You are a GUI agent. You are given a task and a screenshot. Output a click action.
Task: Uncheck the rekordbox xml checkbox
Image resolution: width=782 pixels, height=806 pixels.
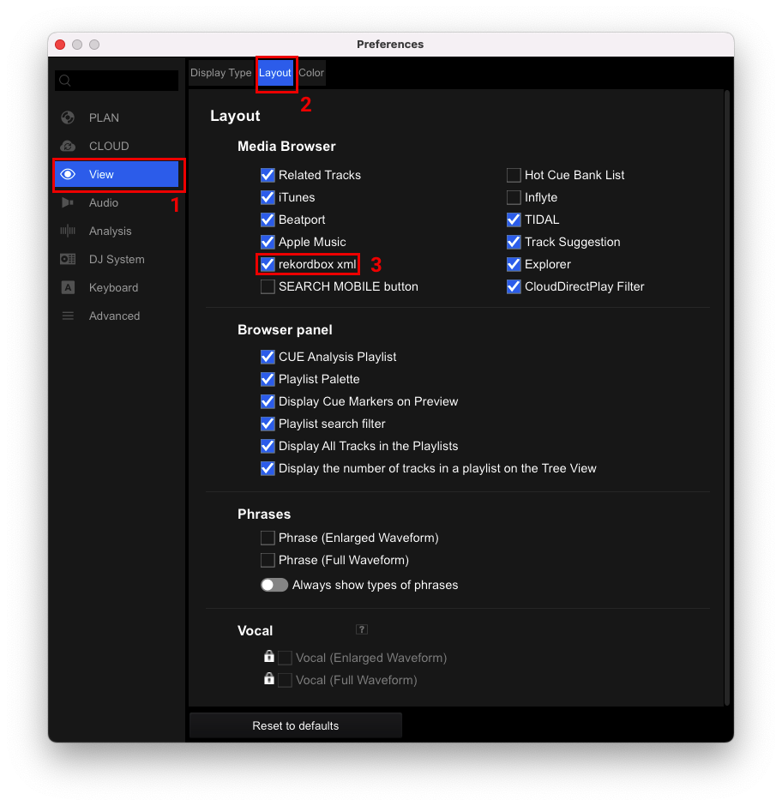268,264
